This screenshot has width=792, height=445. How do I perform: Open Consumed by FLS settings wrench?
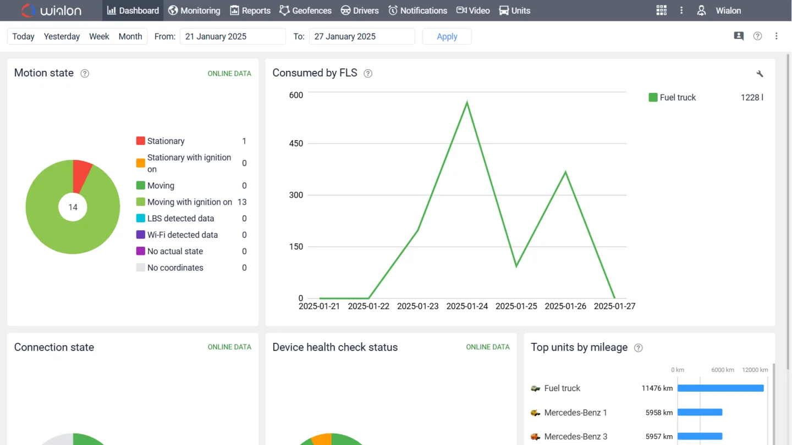click(760, 74)
